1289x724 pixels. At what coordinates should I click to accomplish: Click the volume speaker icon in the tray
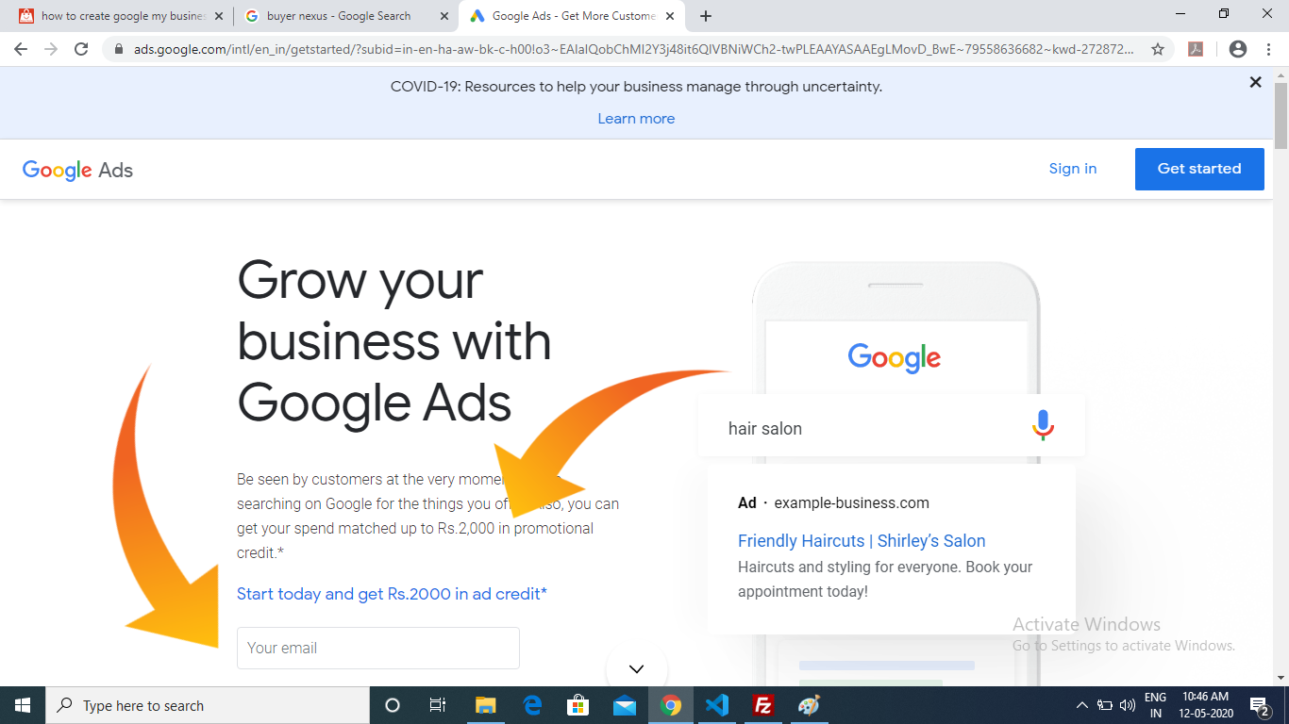click(1128, 705)
